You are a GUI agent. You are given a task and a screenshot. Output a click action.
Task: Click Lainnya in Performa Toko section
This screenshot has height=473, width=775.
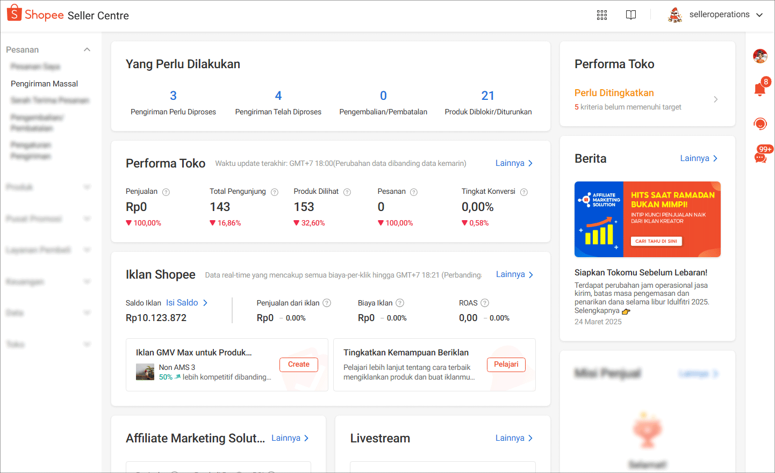coord(514,163)
